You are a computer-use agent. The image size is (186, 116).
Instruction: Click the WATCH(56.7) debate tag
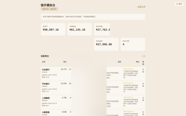tap(128, 83)
